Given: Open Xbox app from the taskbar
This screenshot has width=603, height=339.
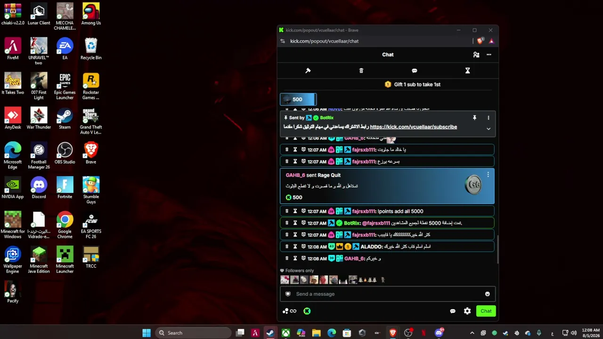Looking at the screenshot, I should [286, 333].
